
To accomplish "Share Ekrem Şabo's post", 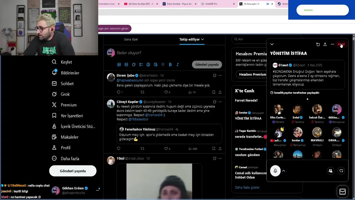I will 220,92.
